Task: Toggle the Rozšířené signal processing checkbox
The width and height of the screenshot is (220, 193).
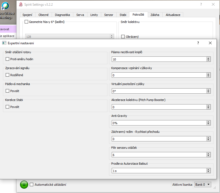Action: (8, 75)
